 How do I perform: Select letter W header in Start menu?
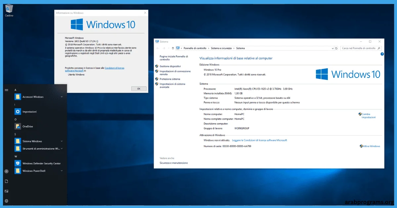point(16,156)
